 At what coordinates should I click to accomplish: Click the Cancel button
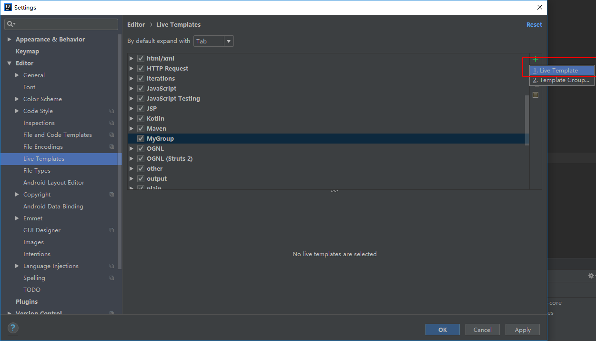pos(482,330)
